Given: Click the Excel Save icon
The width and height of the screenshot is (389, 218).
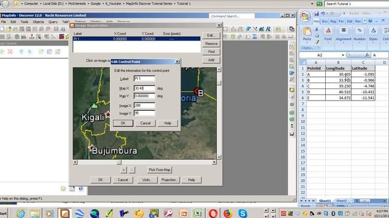Looking at the screenshot, I should [x=316, y=13].
